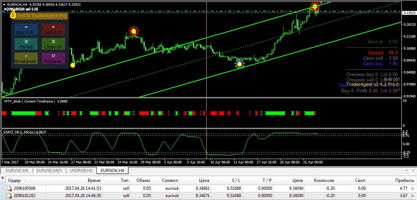The image size is (417, 200).
Task: Click the TraderAgent v2.4.2 Pro label
Action: 373,84
